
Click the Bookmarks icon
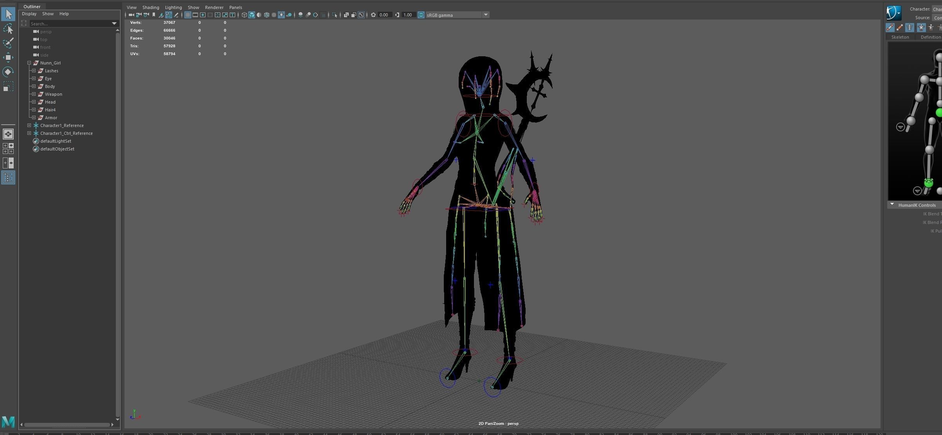(153, 15)
